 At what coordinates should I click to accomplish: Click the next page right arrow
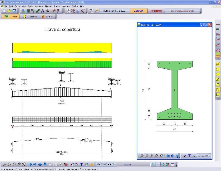point(163,164)
